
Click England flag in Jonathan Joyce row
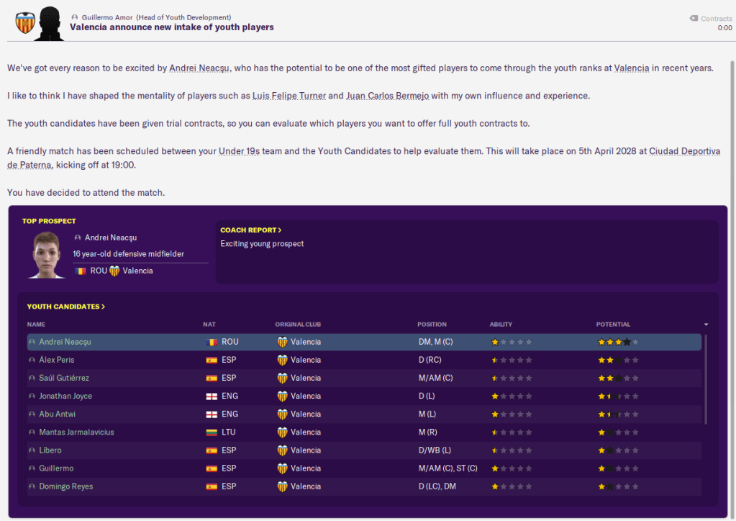(211, 396)
